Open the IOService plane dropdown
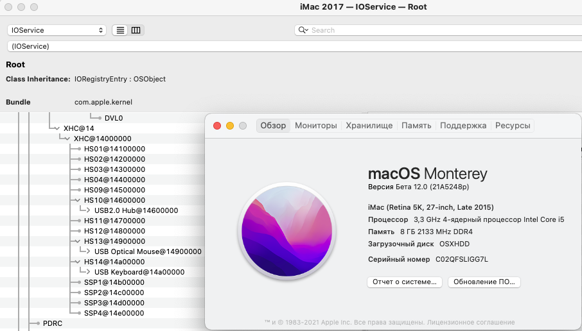The height and width of the screenshot is (331, 582). (x=57, y=30)
